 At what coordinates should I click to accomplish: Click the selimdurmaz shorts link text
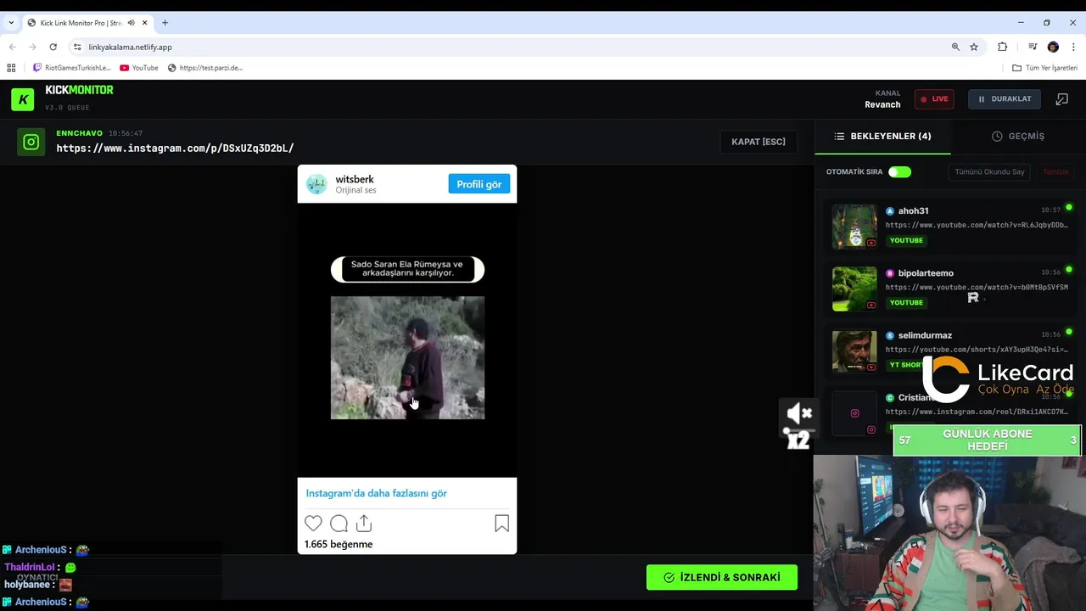977,350
